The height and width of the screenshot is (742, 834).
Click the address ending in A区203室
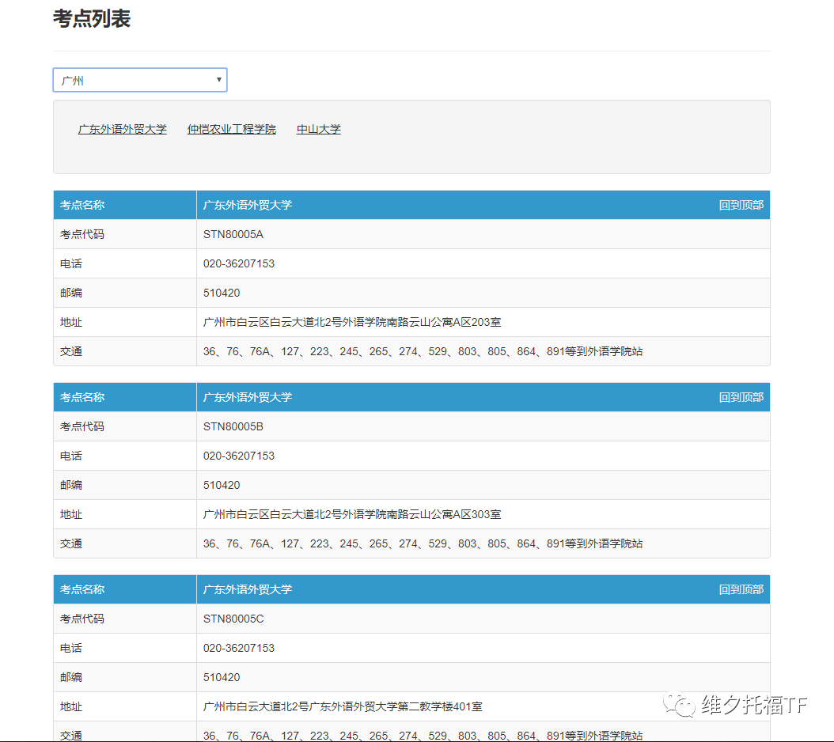(352, 322)
